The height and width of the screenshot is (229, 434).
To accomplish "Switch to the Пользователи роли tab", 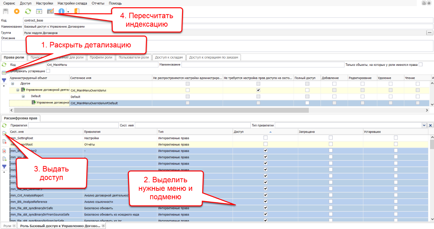I will [133, 57].
